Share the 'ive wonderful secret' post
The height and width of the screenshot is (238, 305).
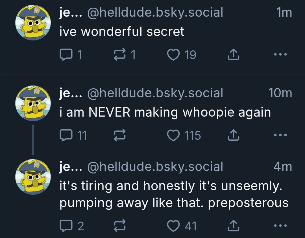[233, 55]
